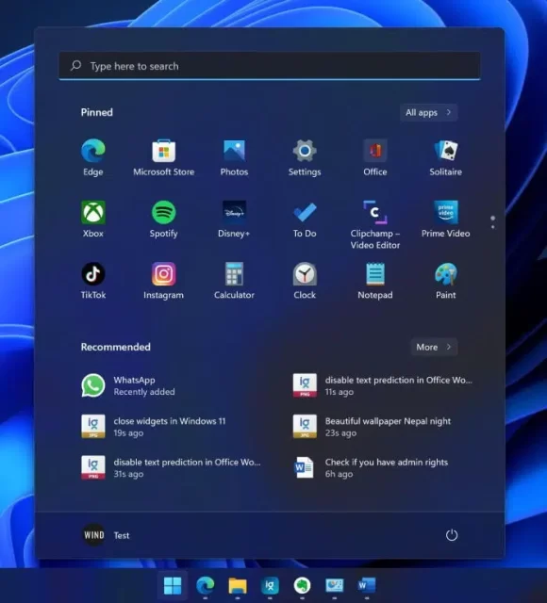This screenshot has height=603, width=547.
Task: Click the Edge icon in the taskbar
Action: pos(206,586)
